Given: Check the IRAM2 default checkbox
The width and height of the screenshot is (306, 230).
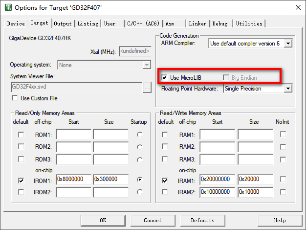Looking at the screenshot, I should pyautogui.click(x=165, y=192).
